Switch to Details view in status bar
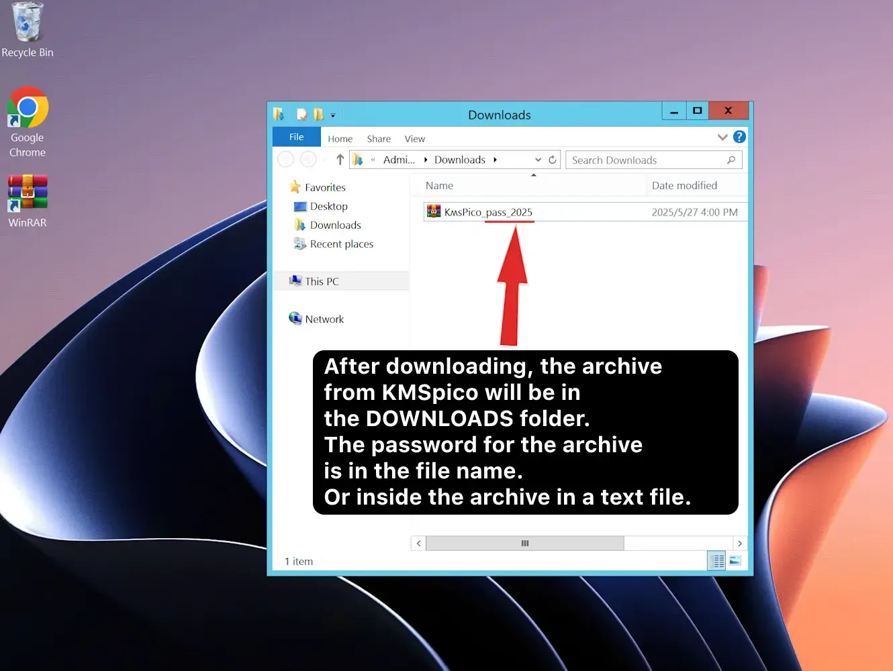The image size is (893, 671). (716, 560)
